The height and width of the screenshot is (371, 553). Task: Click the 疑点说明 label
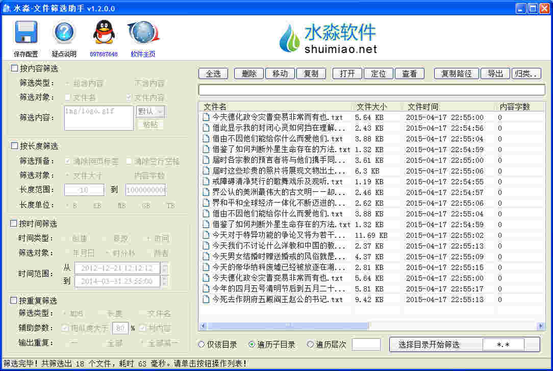click(64, 54)
